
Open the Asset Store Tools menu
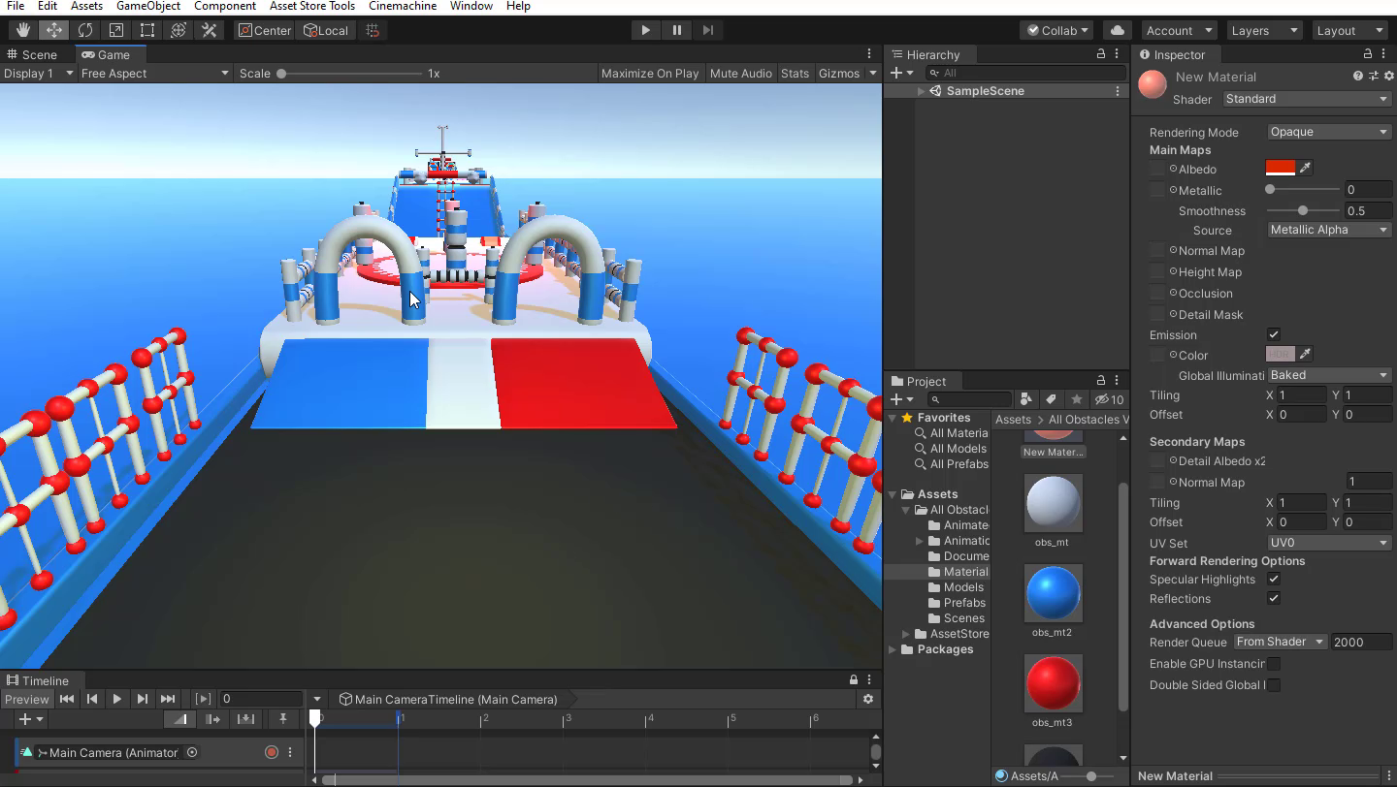point(312,6)
